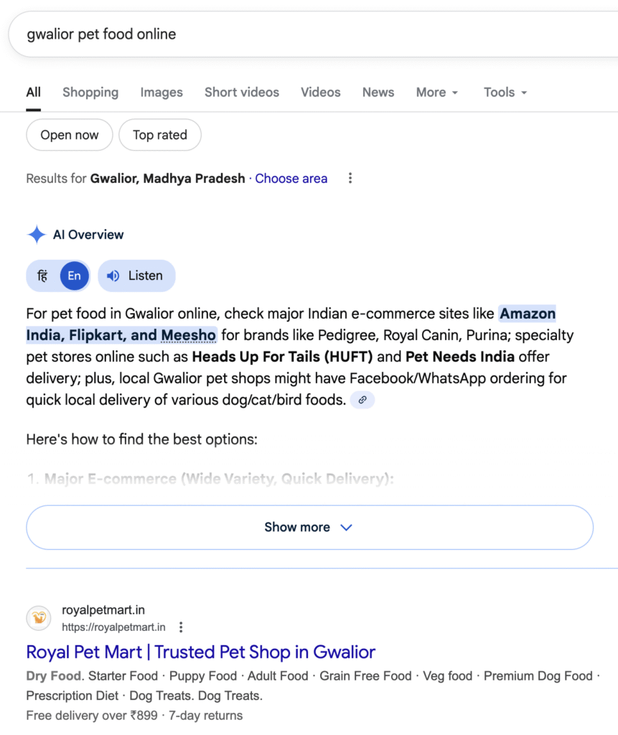
Task: Open the Tools dropdown
Action: click(505, 92)
